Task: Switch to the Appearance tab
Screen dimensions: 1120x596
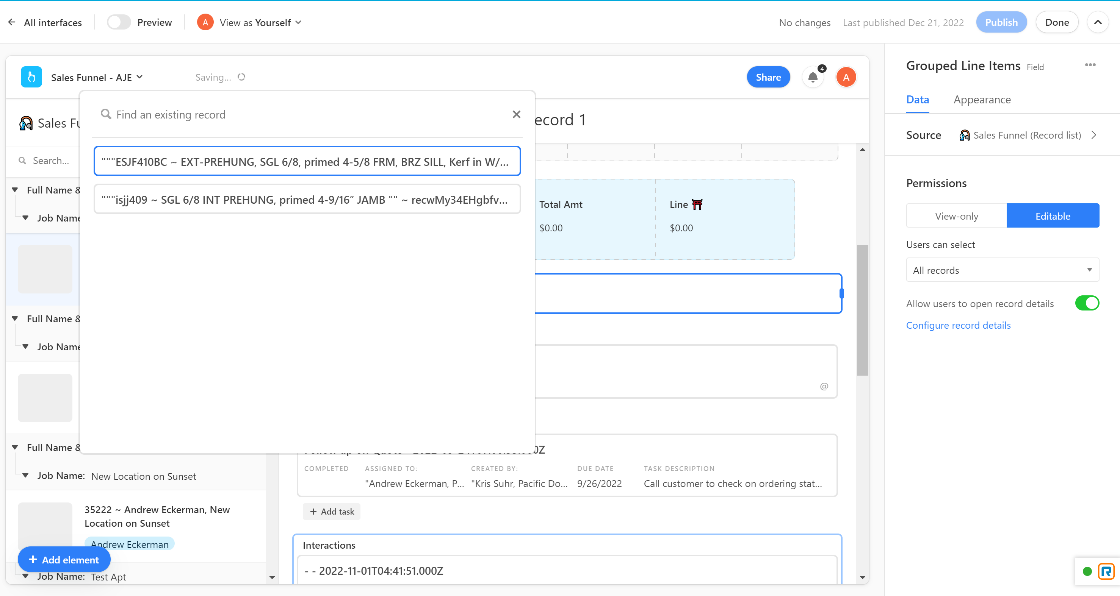Action: pyautogui.click(x=982, y=100)
